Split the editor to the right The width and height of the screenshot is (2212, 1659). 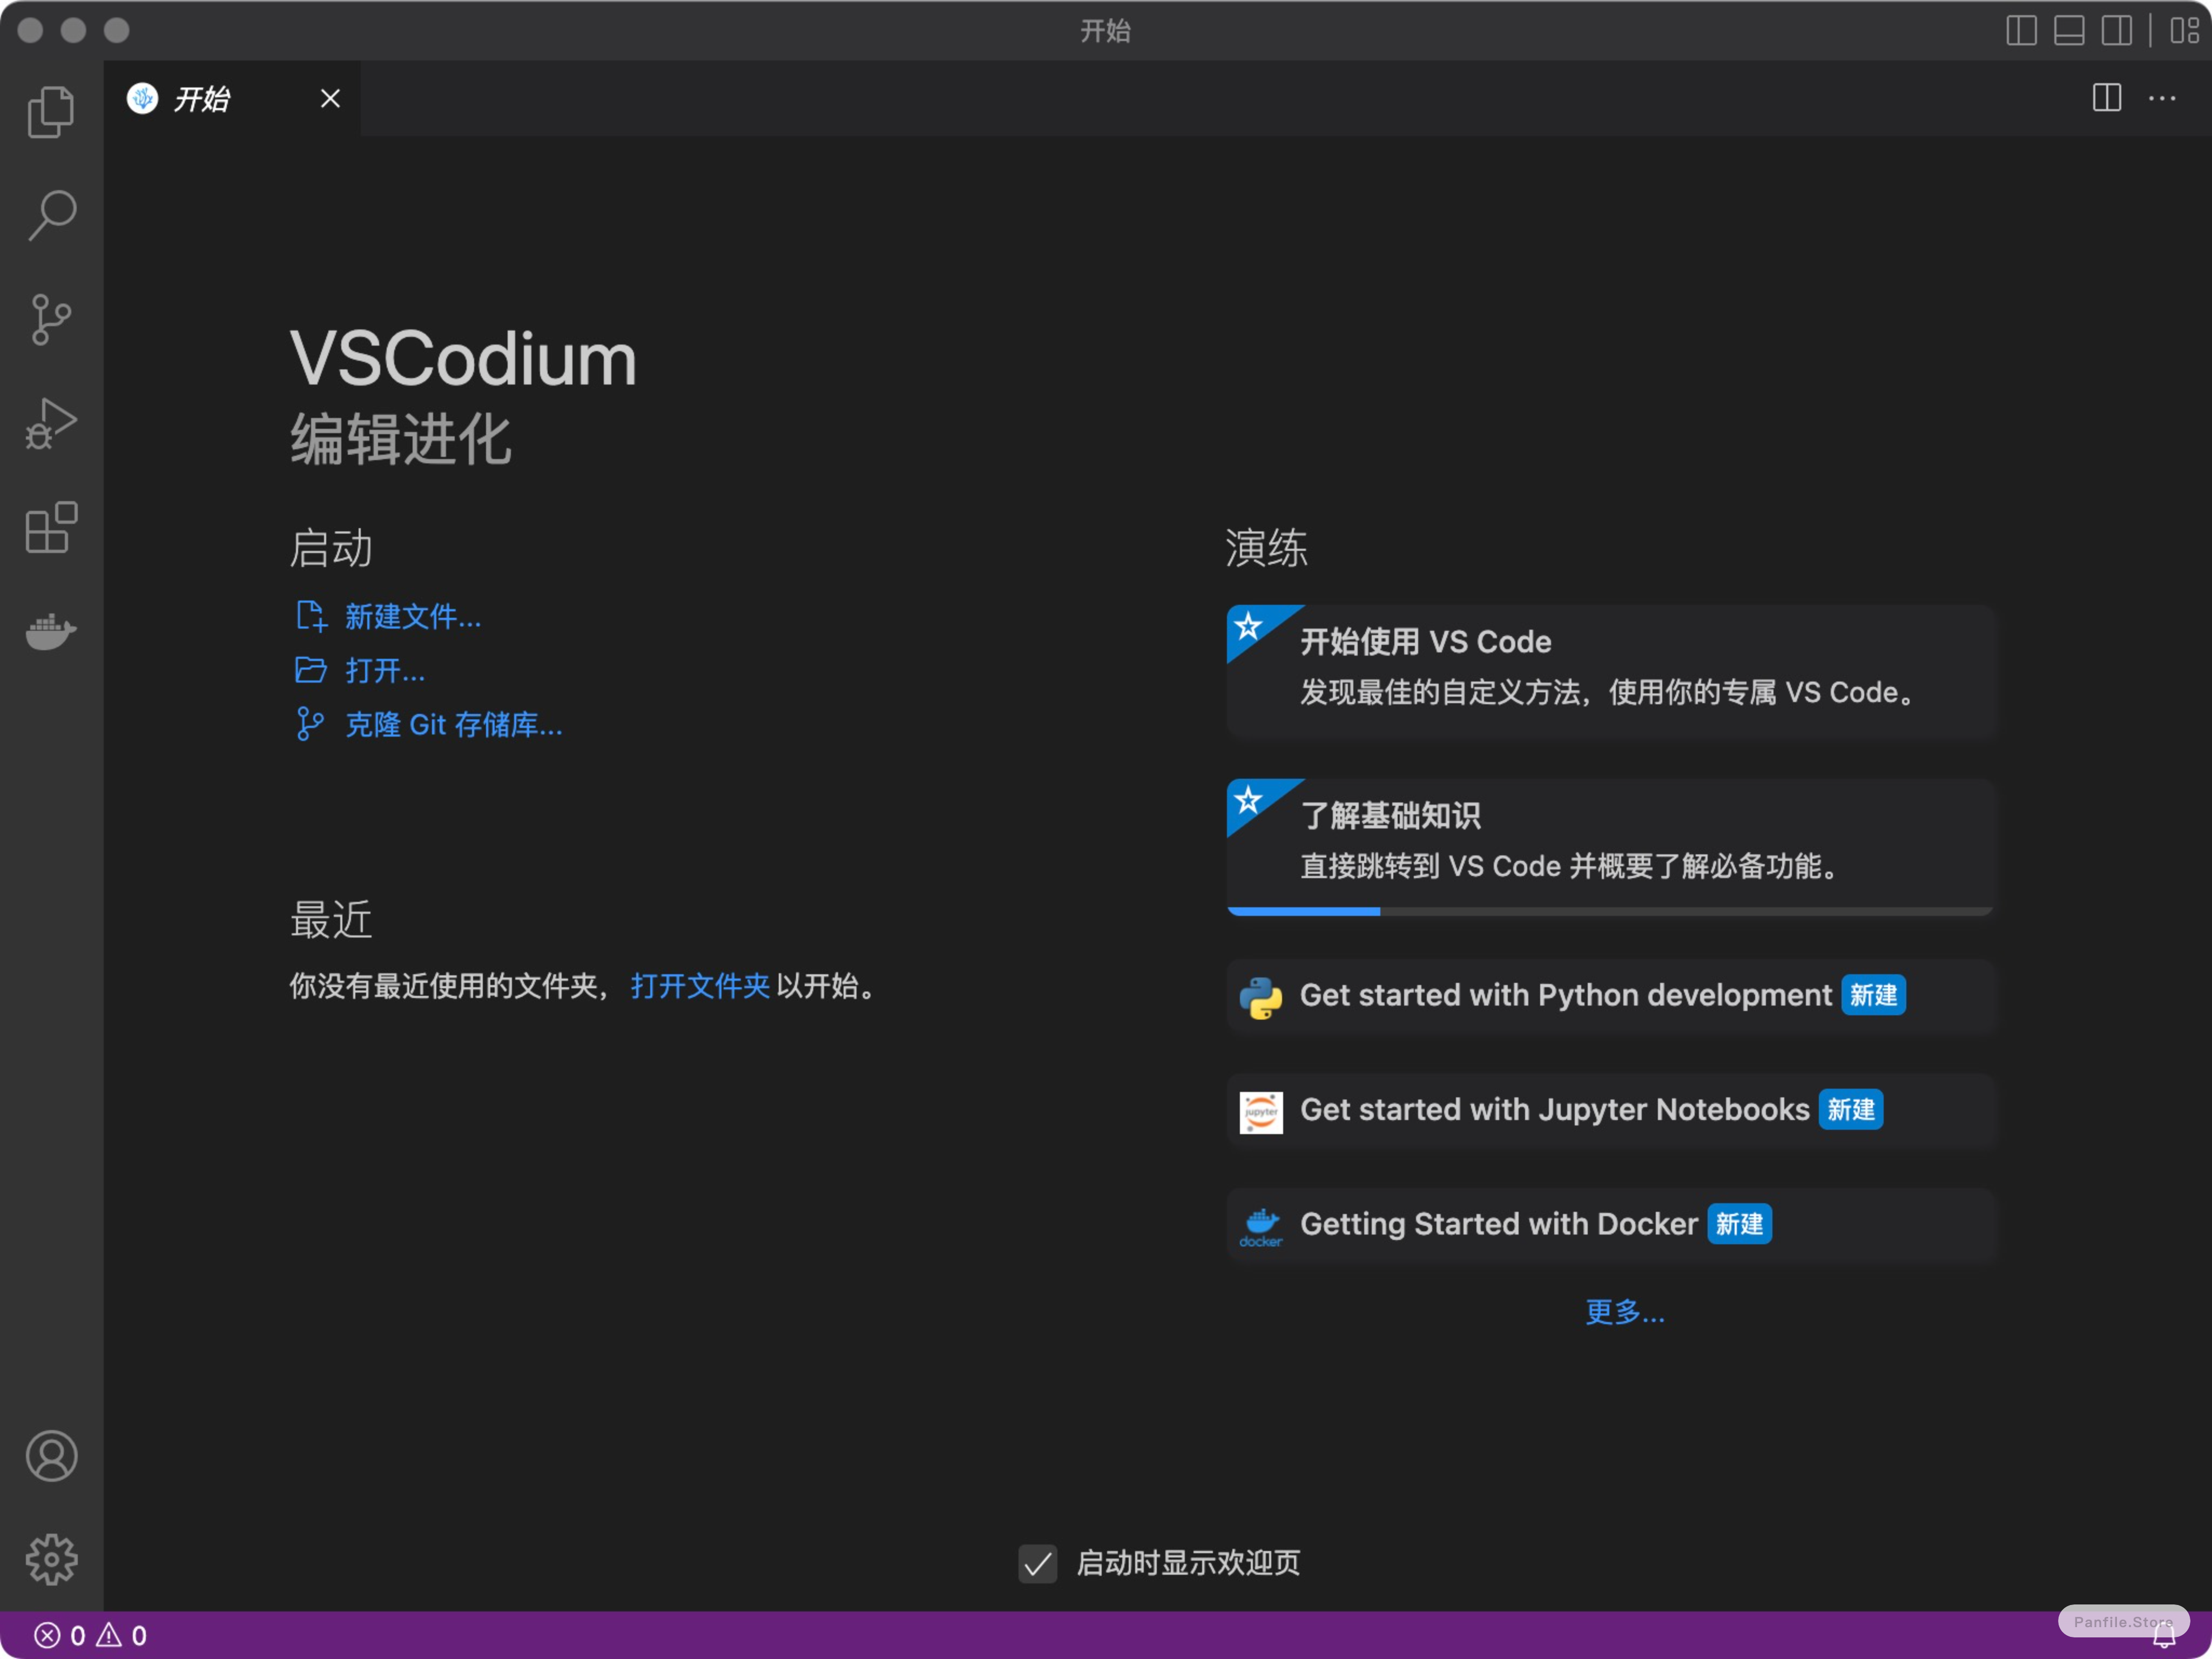(2107, 98)
